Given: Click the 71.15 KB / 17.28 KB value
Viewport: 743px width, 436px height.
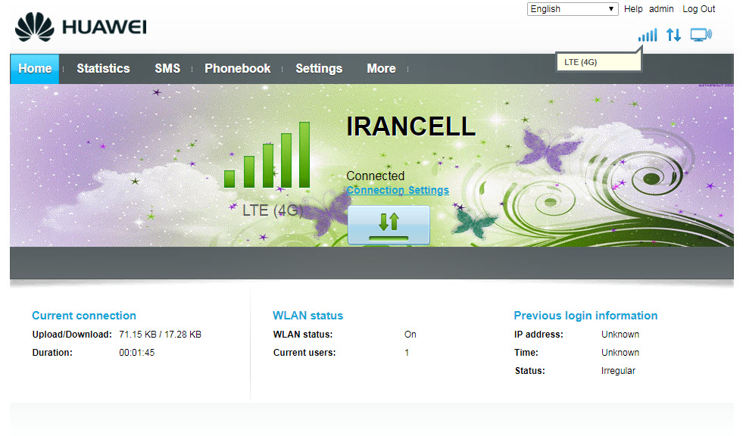Looking at the screenshot, I should click(160, 335).
